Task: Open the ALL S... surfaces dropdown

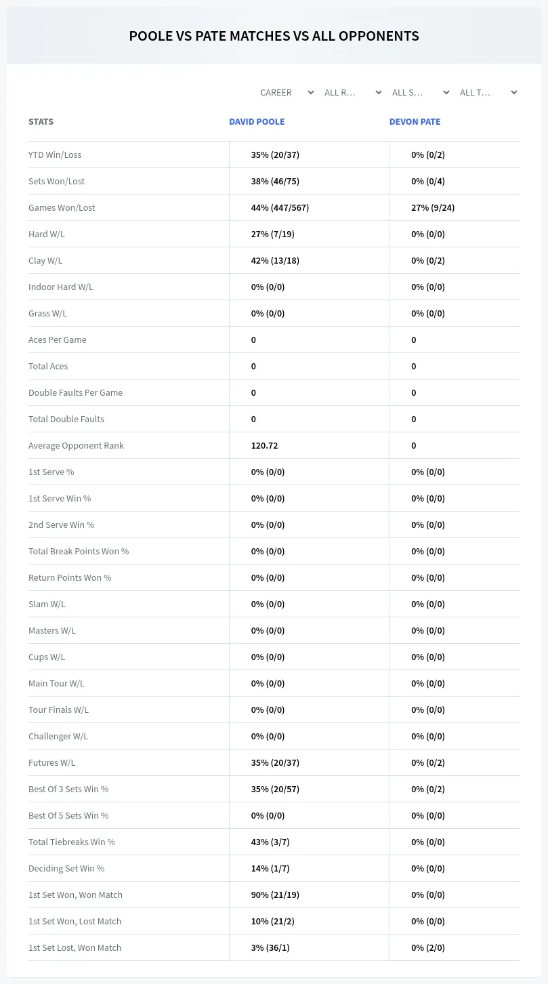Action: (420, 92)
